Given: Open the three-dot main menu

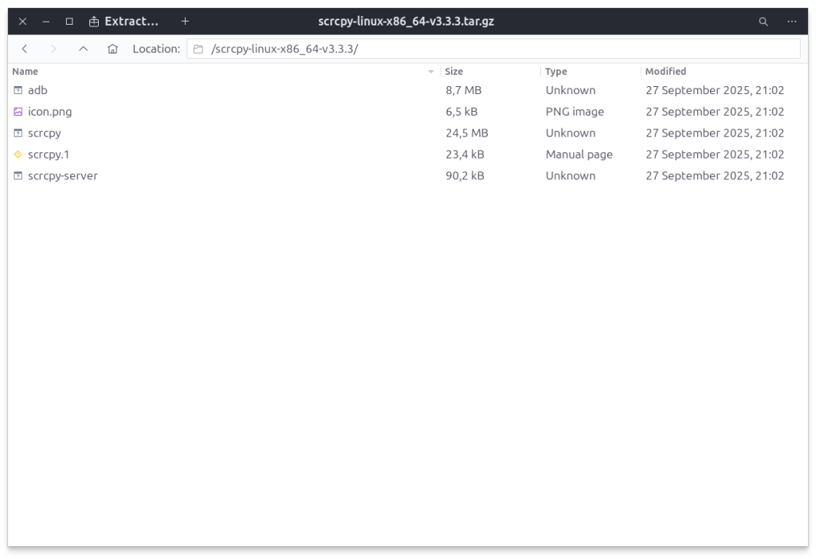Looking at the screenshot, I should pyautogui.click(x=791, y=22).
